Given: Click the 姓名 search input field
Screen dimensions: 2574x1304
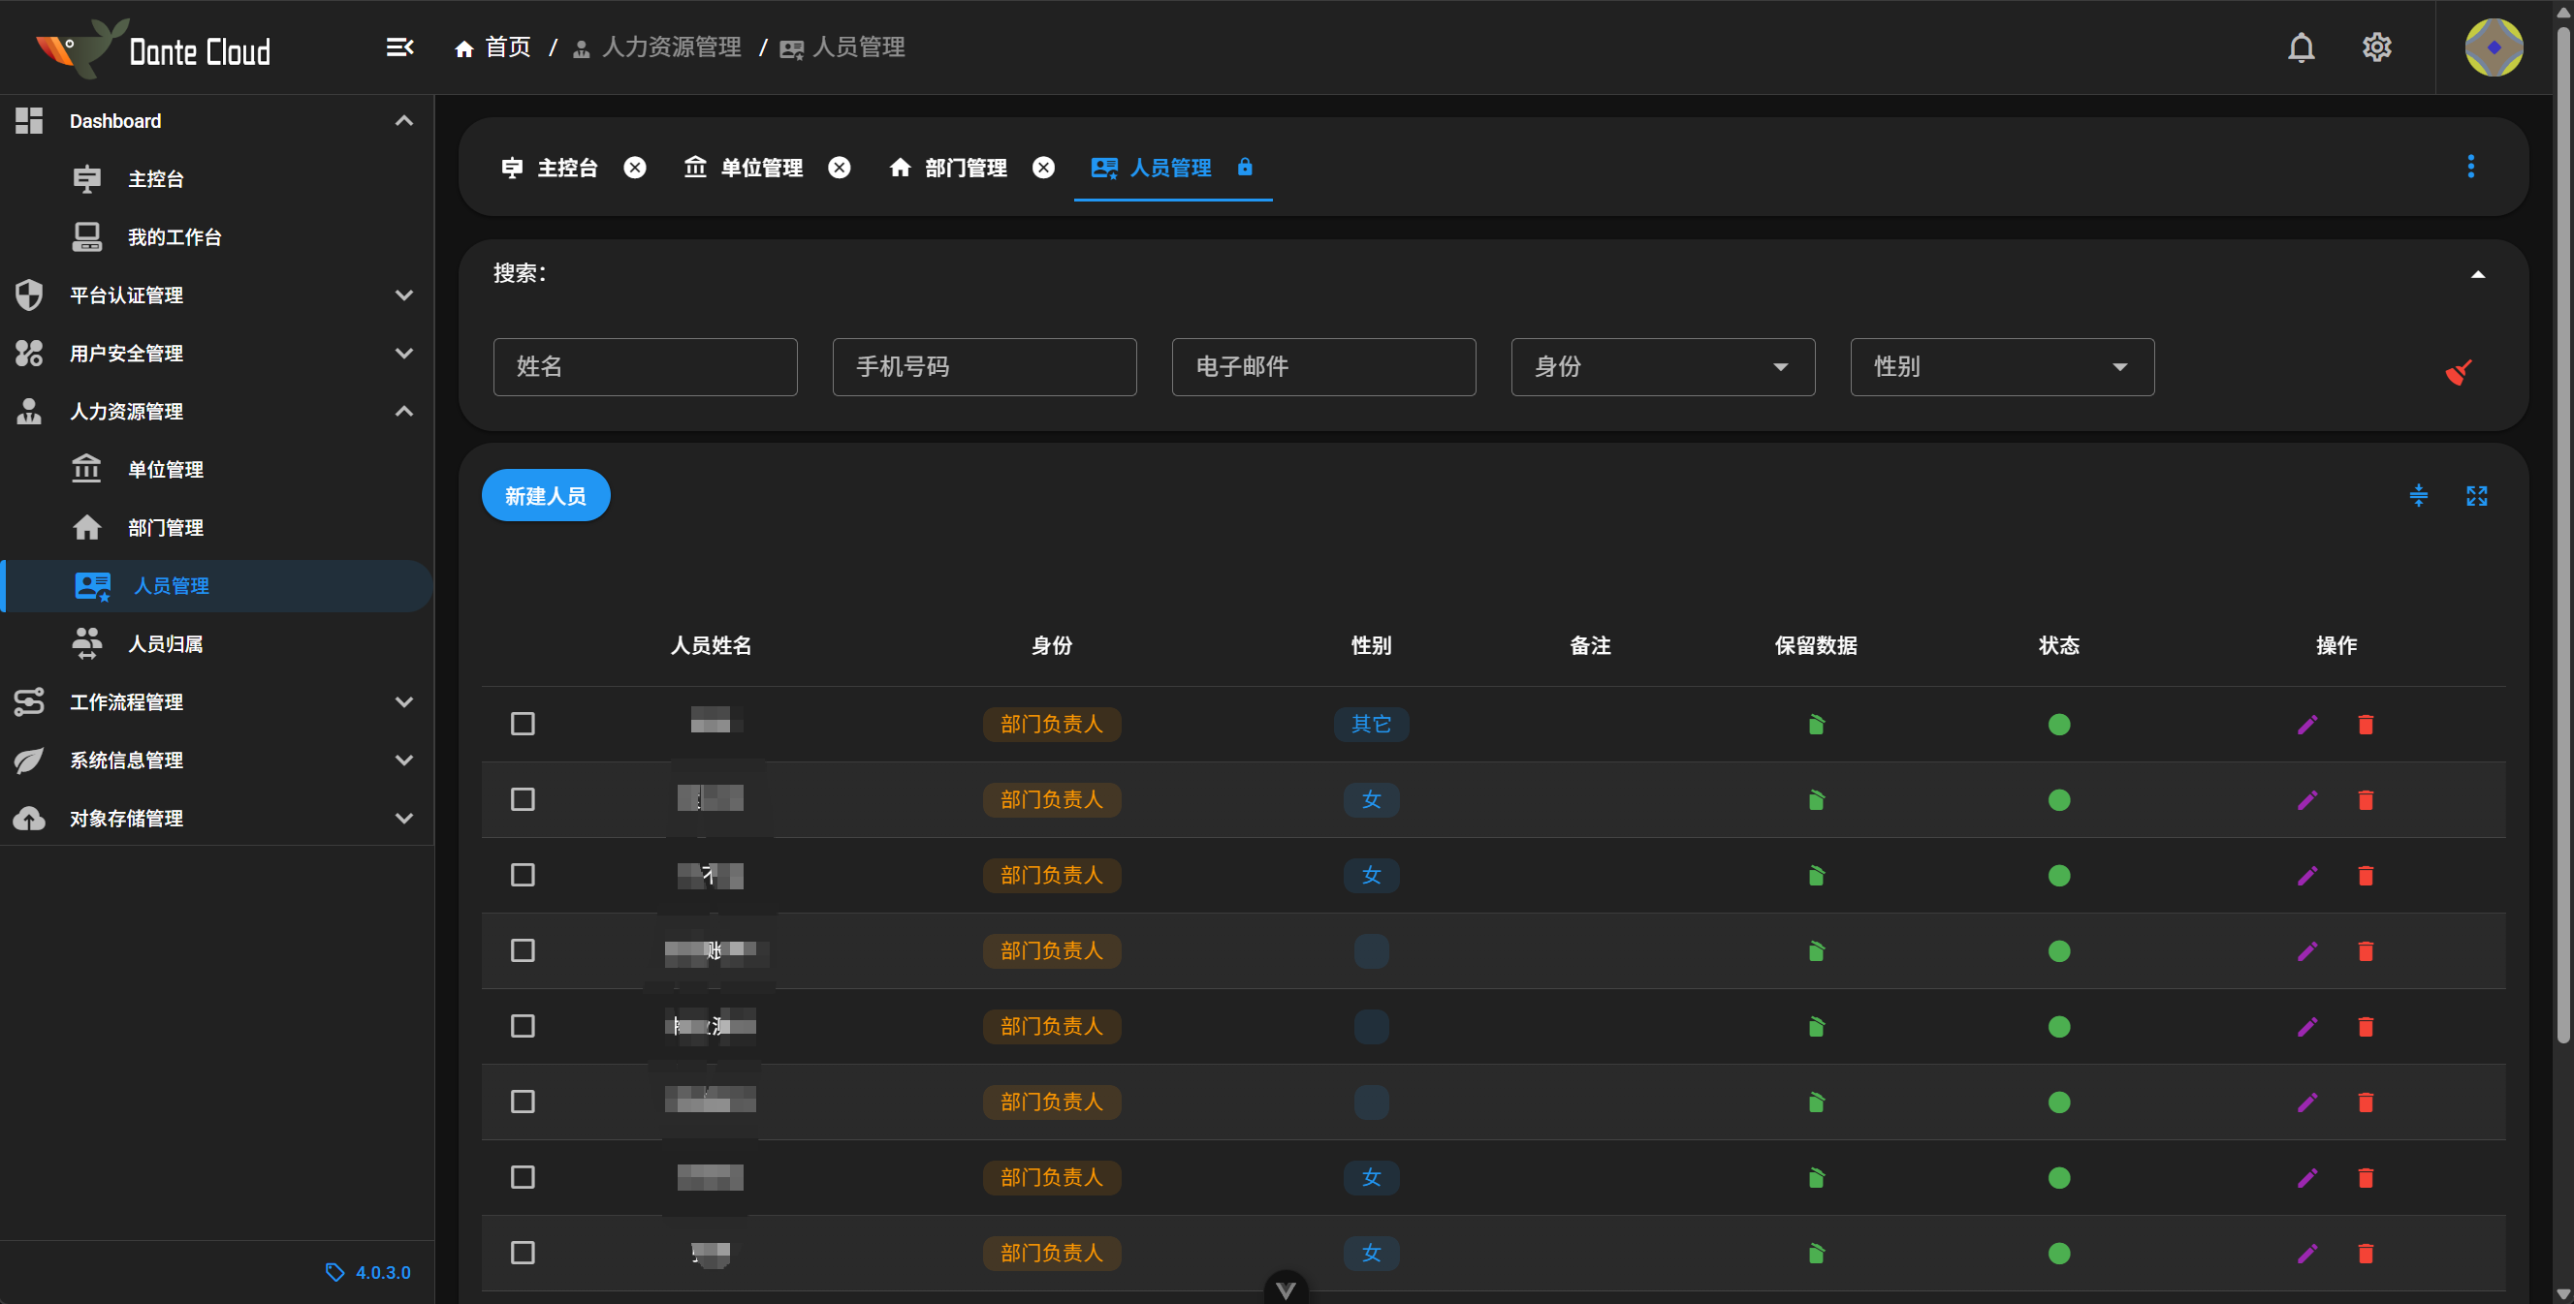Looking at the screenshot, I should point(645,366).
